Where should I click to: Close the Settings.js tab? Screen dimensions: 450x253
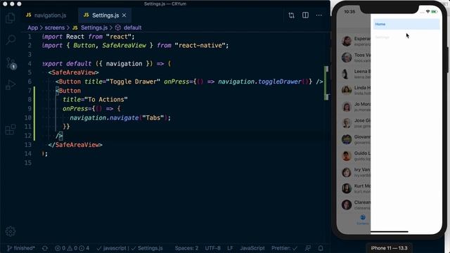coord(124,15)
